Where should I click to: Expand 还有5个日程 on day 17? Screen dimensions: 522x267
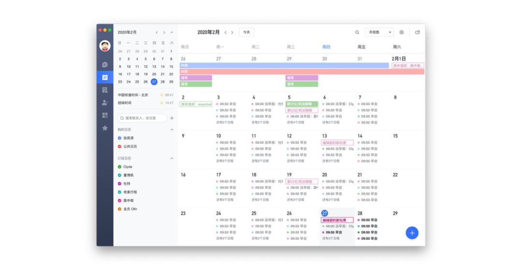click(x=225, y=200)
